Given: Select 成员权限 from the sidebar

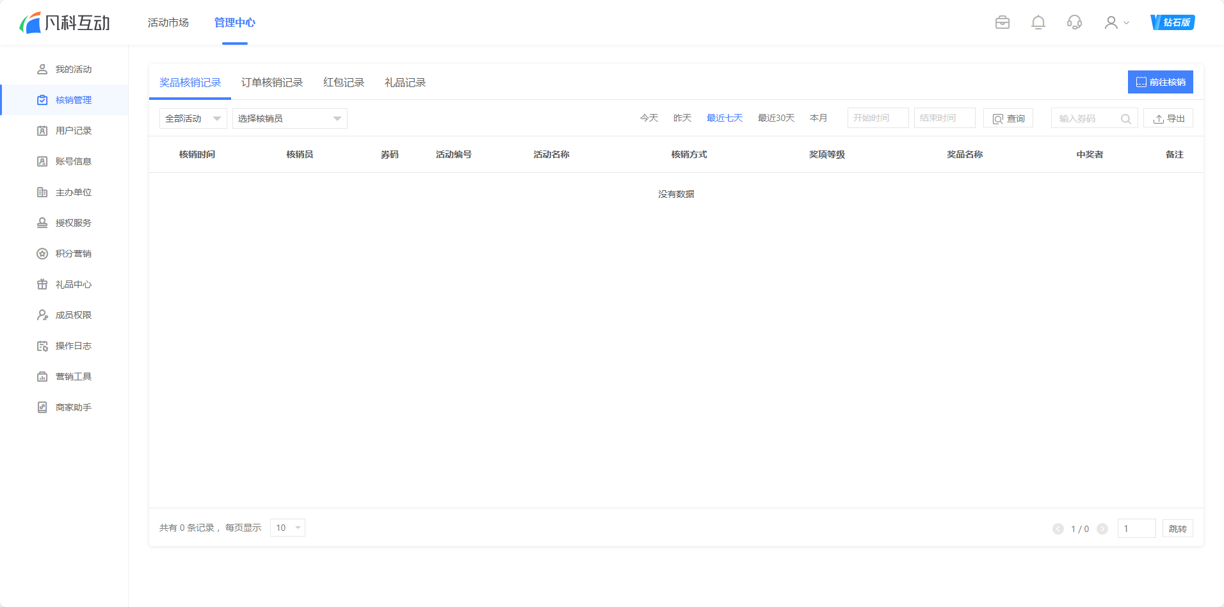Looking at the screenshot, I should (73, 314).
